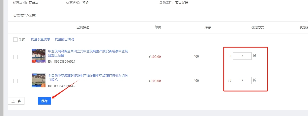Focus the discount field for product ID 899849980649
The width and height of the screenshot is (308, 116).
coord(242,80)
